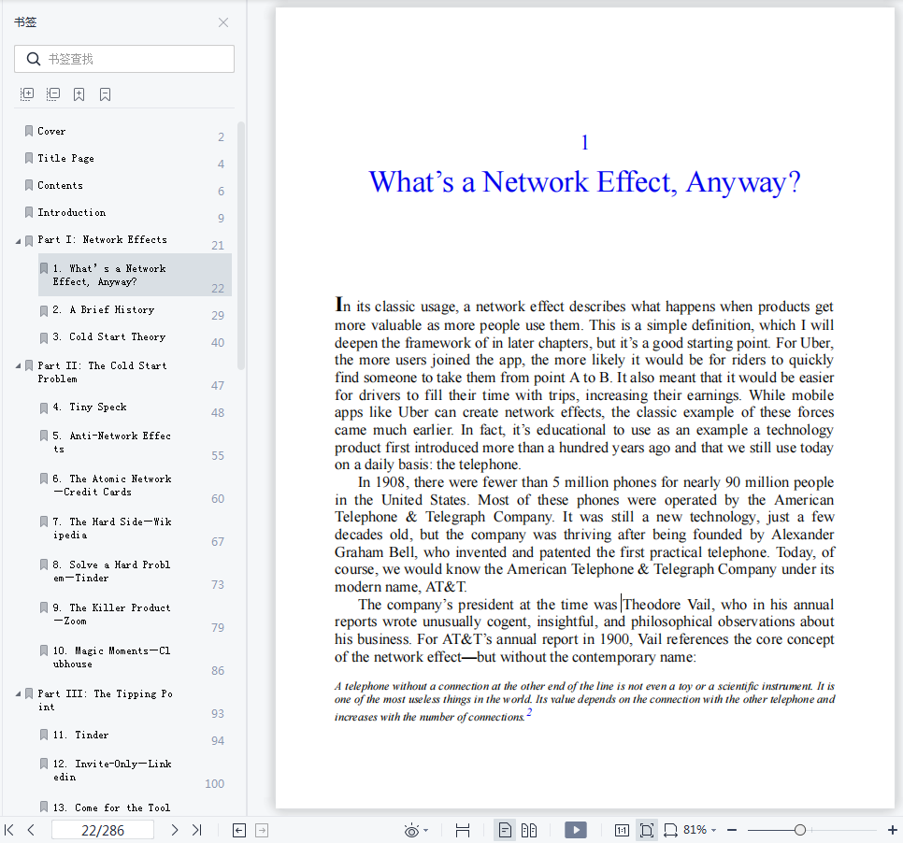Go to 11. Tinder bookmark

pos(80,735)
